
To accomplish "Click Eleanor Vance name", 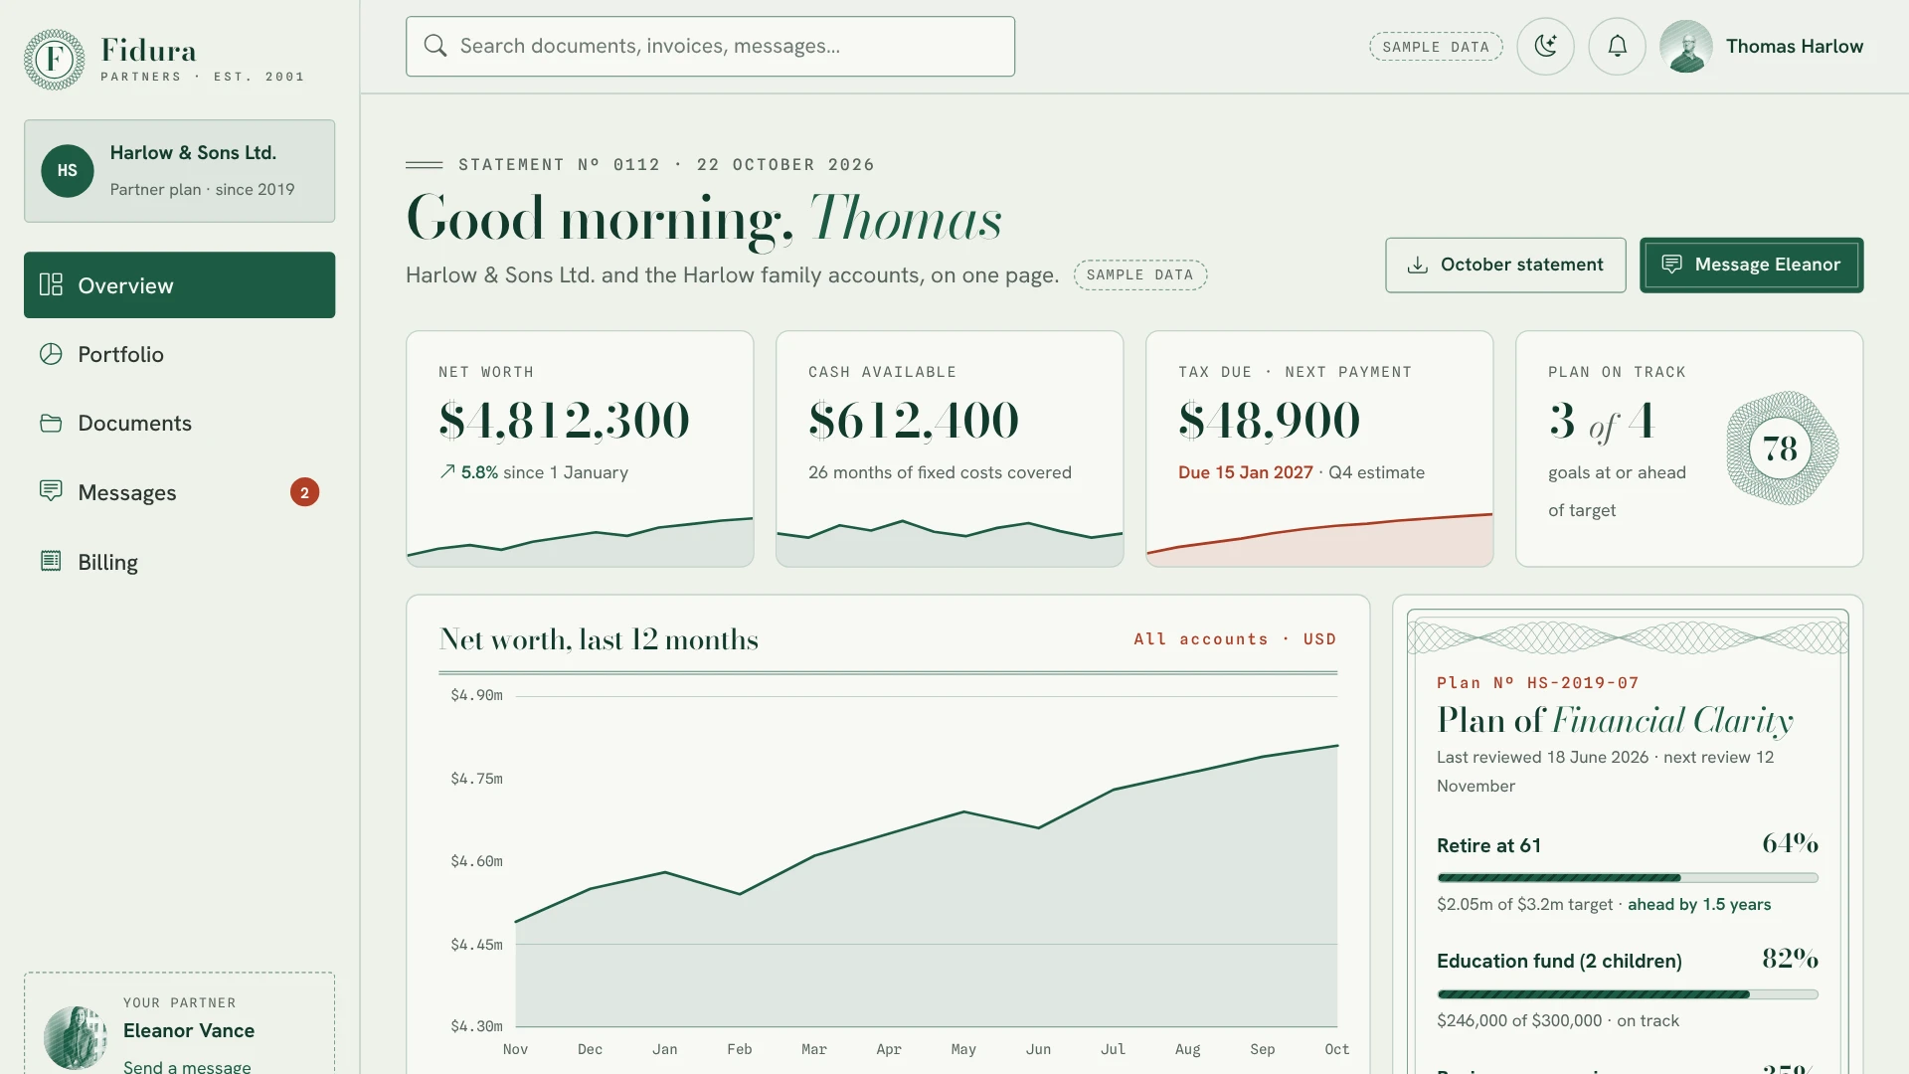I will pyautogui.click(x=189, y=1030).
